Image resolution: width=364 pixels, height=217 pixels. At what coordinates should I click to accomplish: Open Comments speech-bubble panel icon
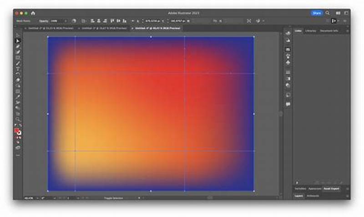click(288, 104)
